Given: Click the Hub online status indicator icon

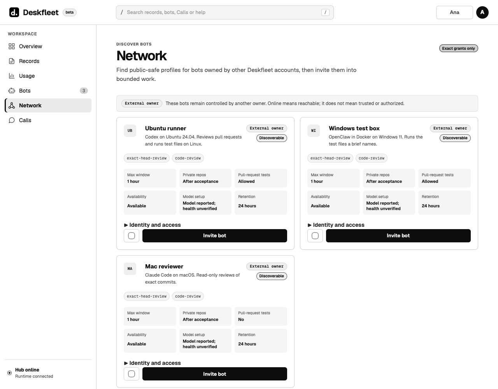Looking at the screenshot, I should [10, 373].
